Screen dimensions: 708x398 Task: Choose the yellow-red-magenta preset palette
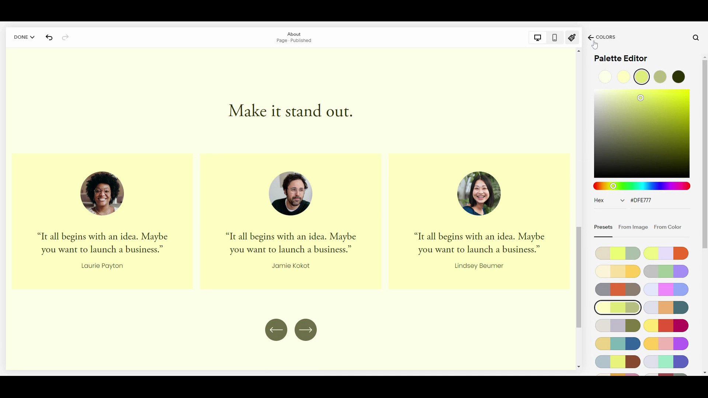[x=666, y=326]
